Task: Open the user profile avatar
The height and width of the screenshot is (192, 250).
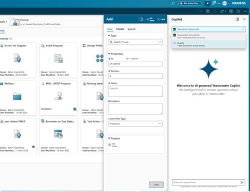Action: pos(224,3)
